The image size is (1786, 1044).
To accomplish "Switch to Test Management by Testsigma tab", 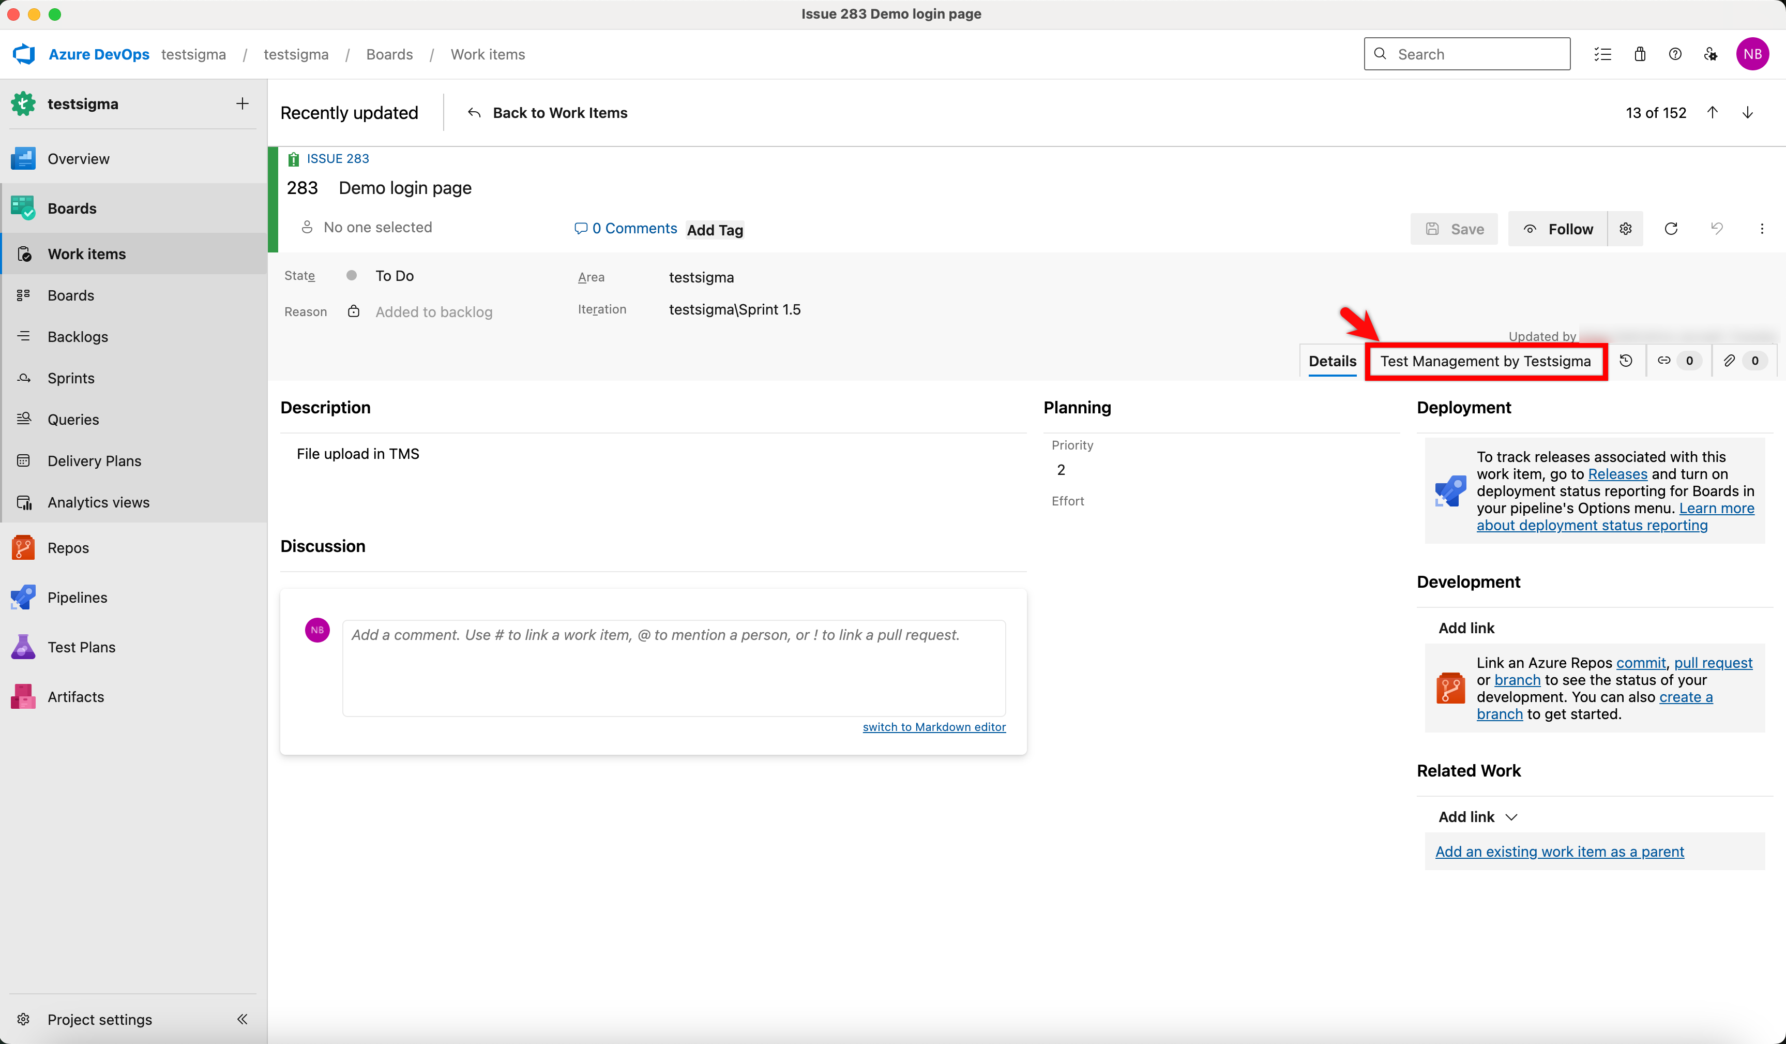I will click(x=1485, y=361).
